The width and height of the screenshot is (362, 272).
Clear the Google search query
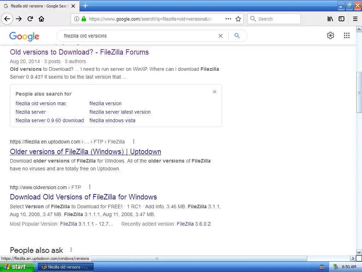[221, 36]
